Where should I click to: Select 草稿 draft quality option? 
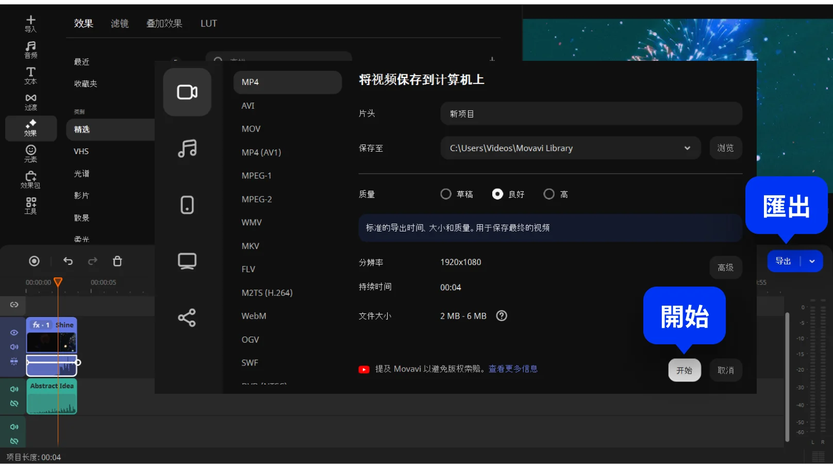click(x=446, y=194)
